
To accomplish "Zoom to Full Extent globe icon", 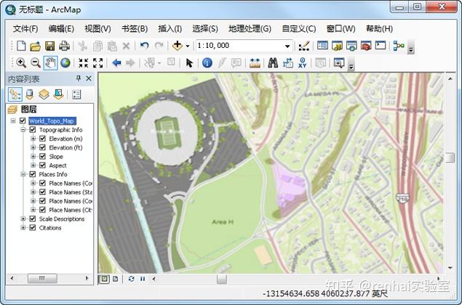I will pyautogui.click(x=65, y=62).
